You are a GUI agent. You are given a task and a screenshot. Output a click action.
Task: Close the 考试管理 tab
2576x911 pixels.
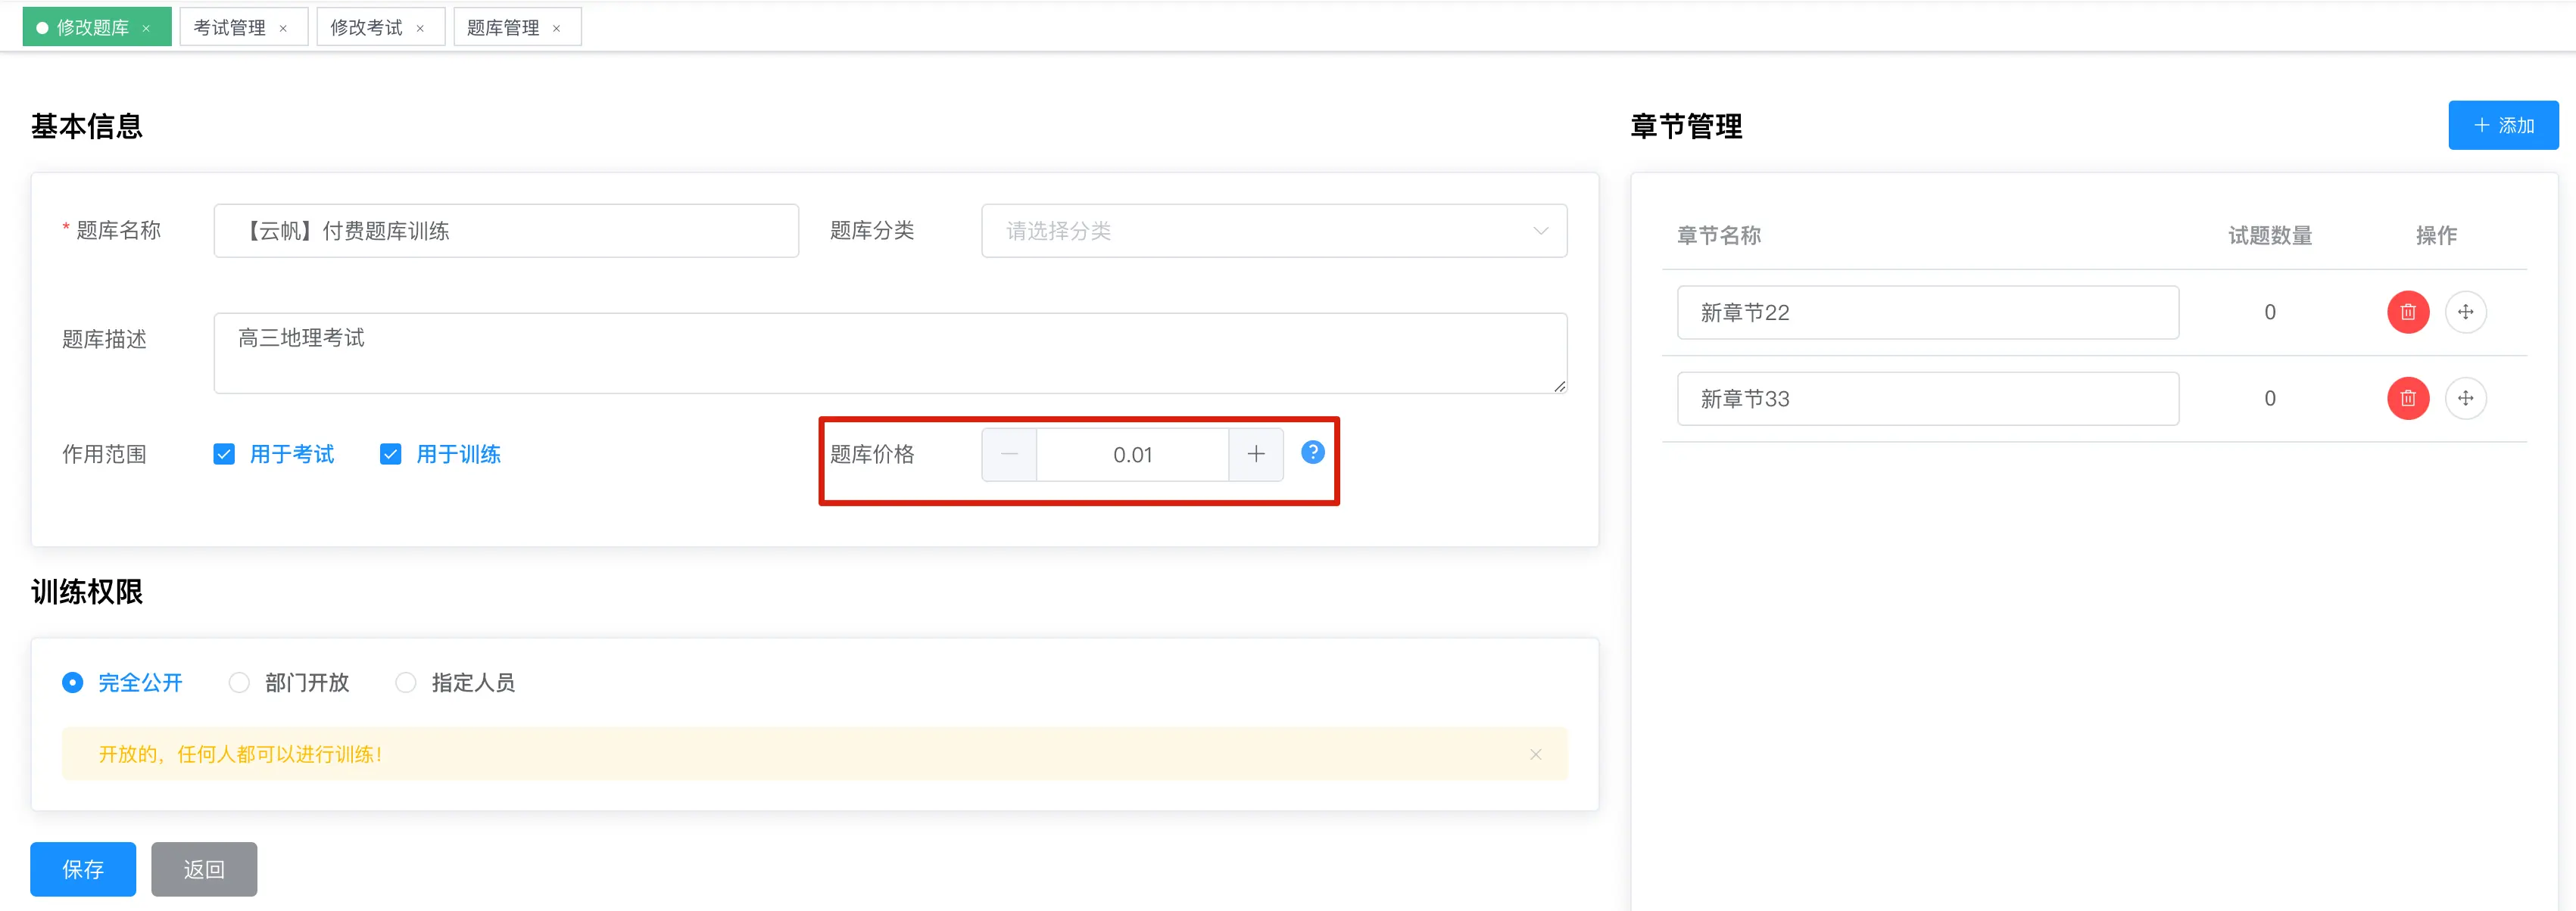click(283, 28)
